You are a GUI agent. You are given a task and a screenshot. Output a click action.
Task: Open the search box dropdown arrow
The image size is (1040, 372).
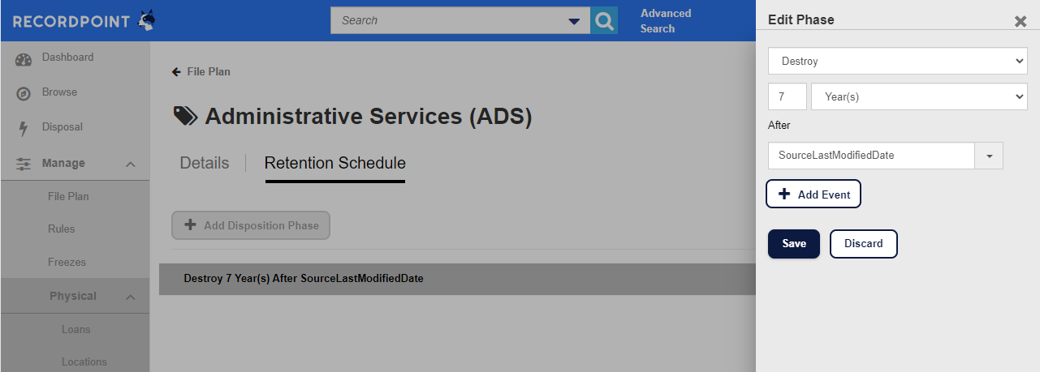pyautogui.click(x=574, y=21)
